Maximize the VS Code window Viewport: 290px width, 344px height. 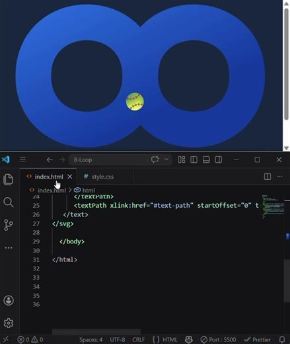pos(257,159)
